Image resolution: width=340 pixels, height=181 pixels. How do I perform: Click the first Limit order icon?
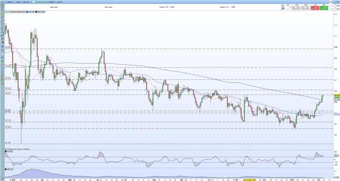[294, 8]
